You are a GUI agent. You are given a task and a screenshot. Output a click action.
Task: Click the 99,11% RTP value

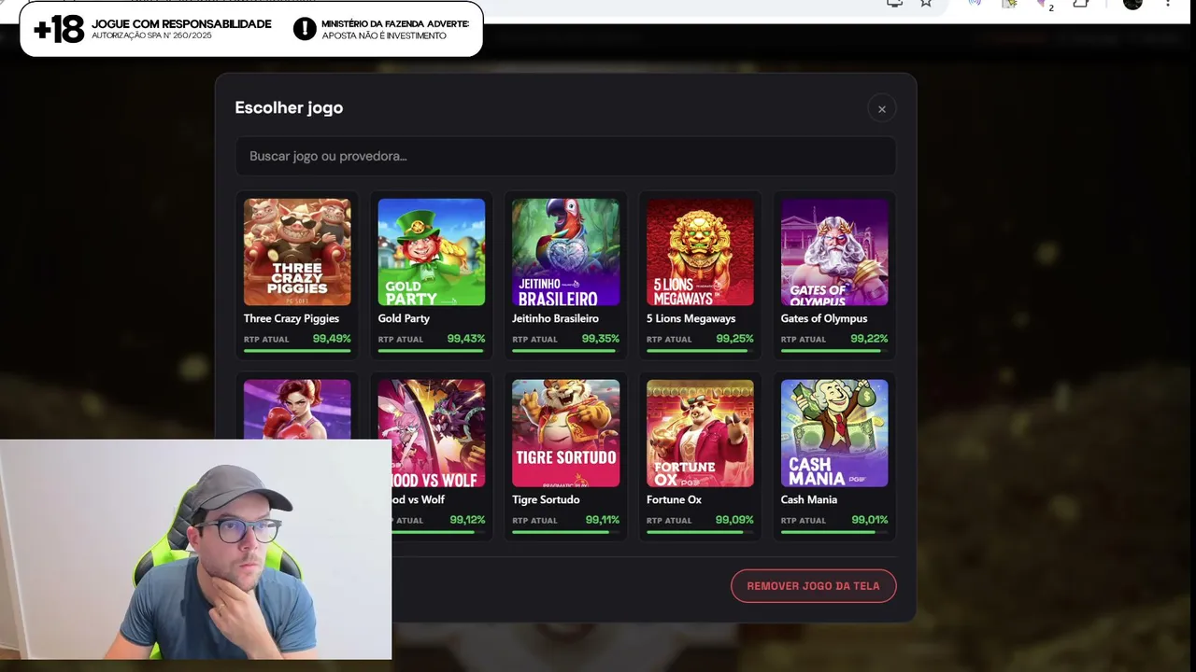[x=603, y=520]
